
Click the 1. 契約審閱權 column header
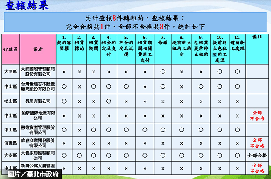(64, 46)
